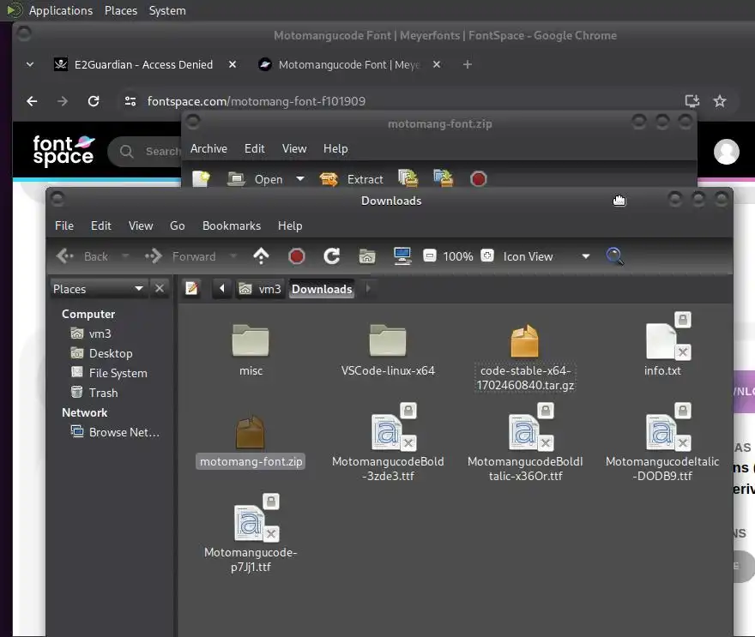Screen dimensions: 755x637
Task: Select MotomangucodeItalic-DODB9.ttf font file
Action: pyautogui.click(x=662, y=442)
